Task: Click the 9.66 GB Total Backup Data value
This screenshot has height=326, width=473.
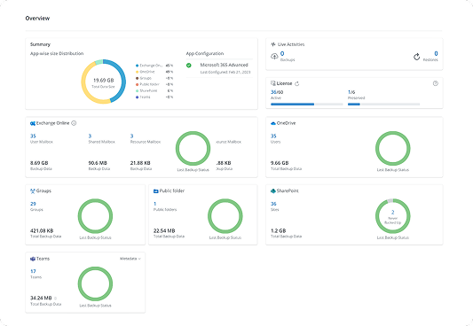Action: [280, 163]
